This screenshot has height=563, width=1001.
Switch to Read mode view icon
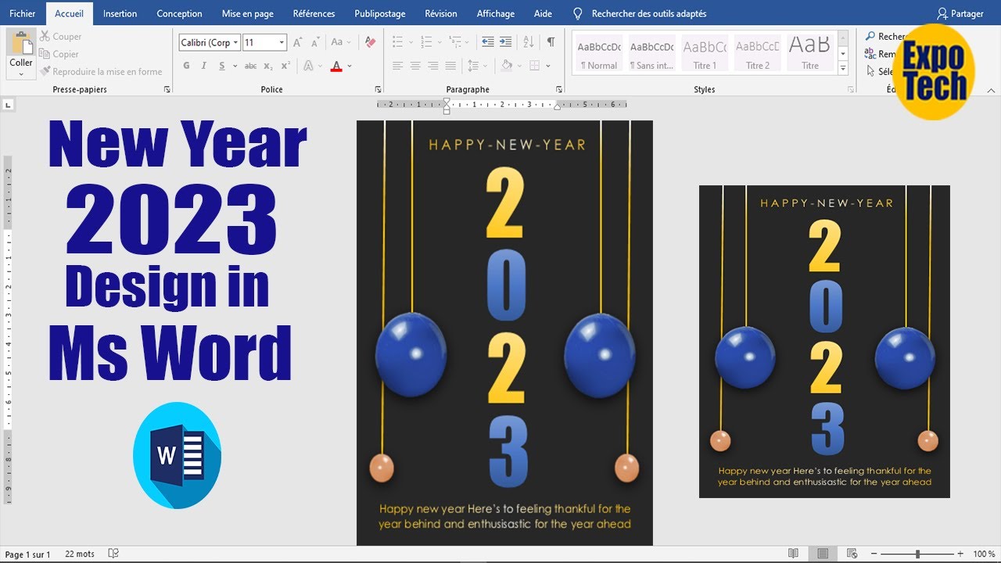click(x=794, y=554)
